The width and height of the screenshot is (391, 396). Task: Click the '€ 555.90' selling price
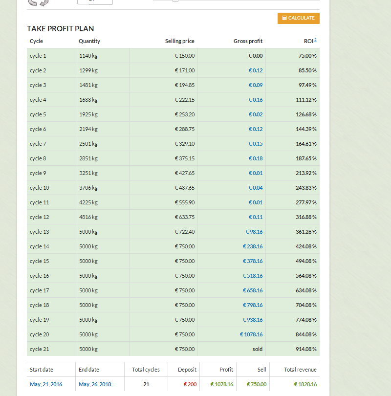(x=185, y=202)
